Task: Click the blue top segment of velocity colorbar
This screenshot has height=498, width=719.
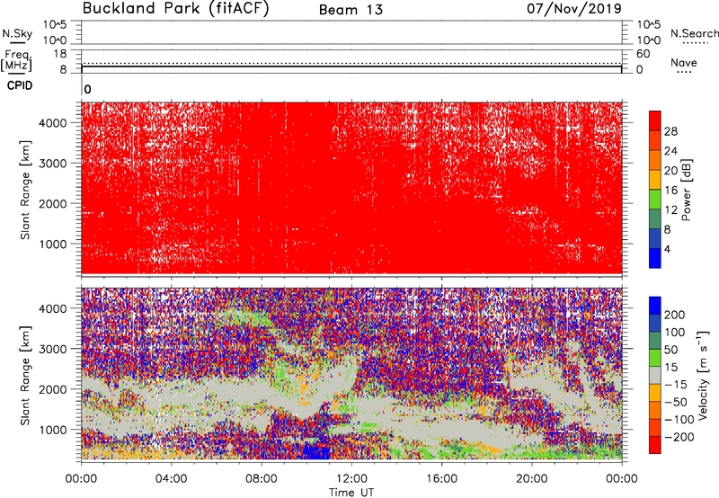Action: coord(655,306)
